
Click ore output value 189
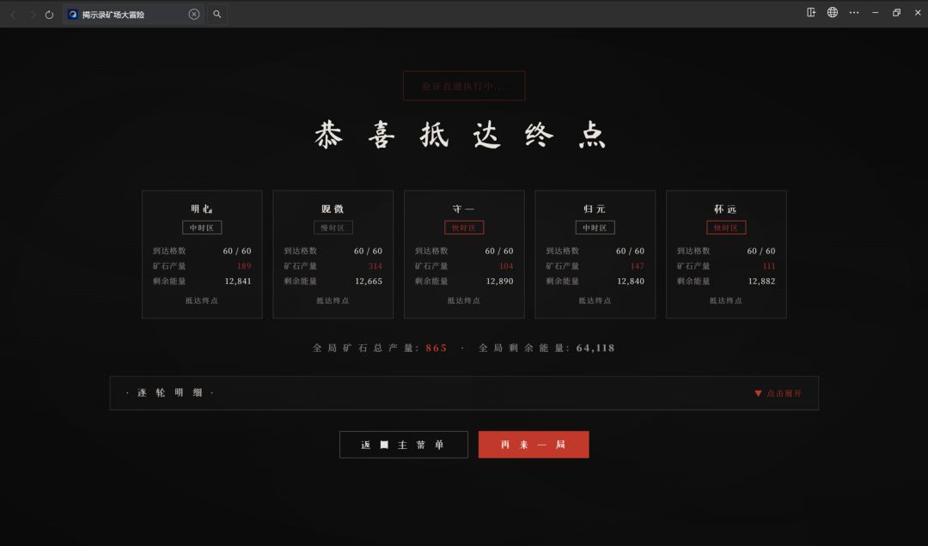coord(244,266)
